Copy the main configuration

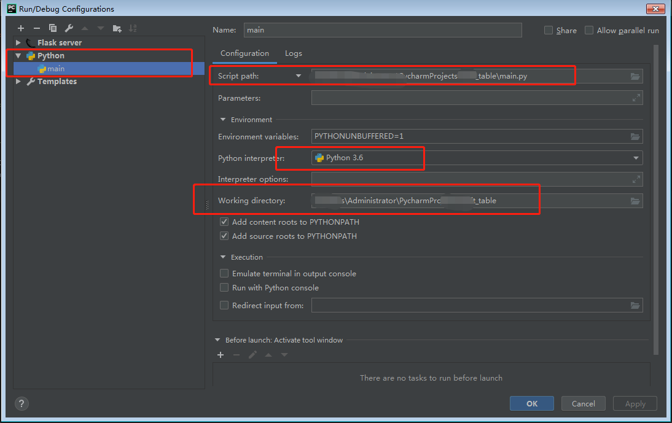point(53,28)
